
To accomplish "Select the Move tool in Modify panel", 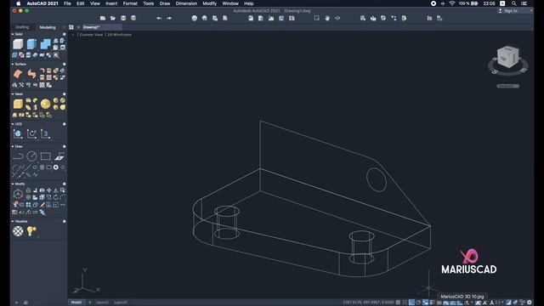I will (48, 190).
